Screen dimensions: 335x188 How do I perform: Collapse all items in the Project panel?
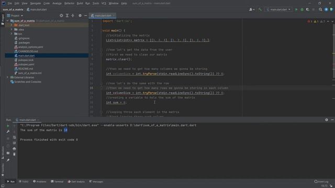(73, 16)
